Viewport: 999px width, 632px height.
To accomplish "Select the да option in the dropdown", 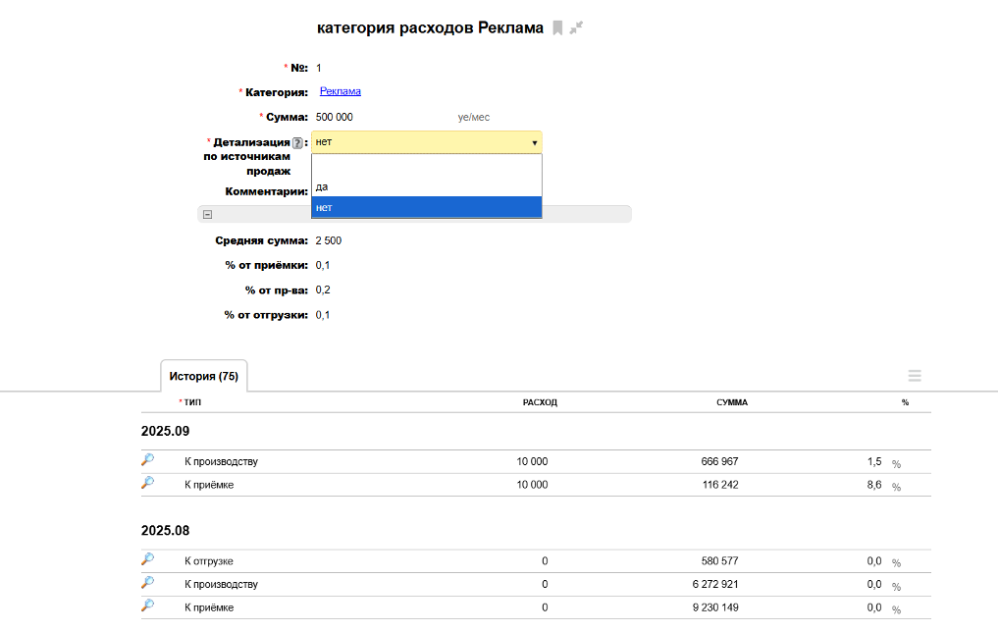I will pyautogui.click(x=426, y=186).
